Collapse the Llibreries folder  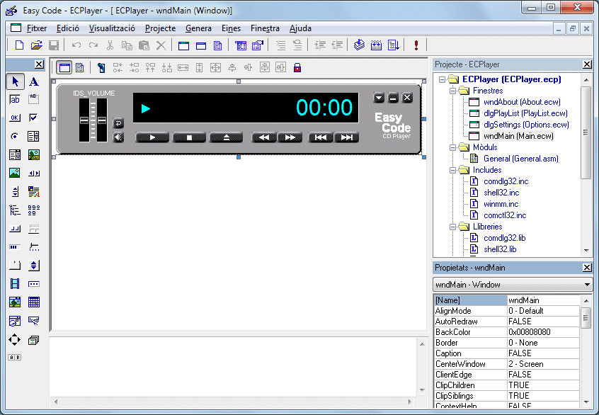pyautogui.click(x=453, y=227)
